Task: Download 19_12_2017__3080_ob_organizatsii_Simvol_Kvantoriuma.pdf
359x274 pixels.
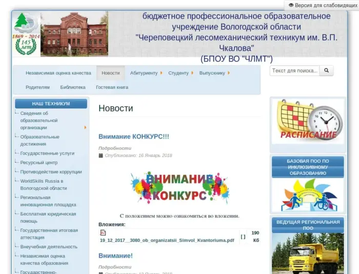Action: coord(167,240)
